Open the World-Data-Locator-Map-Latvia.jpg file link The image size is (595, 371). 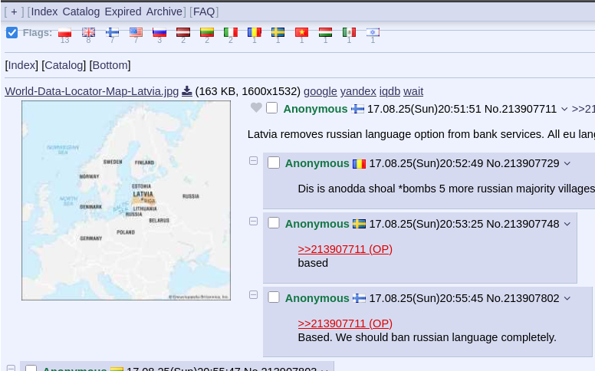click(x=92, y=91)
